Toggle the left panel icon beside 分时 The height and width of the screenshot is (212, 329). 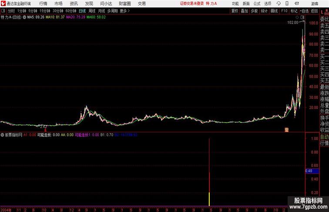click(x=3, y=11)
